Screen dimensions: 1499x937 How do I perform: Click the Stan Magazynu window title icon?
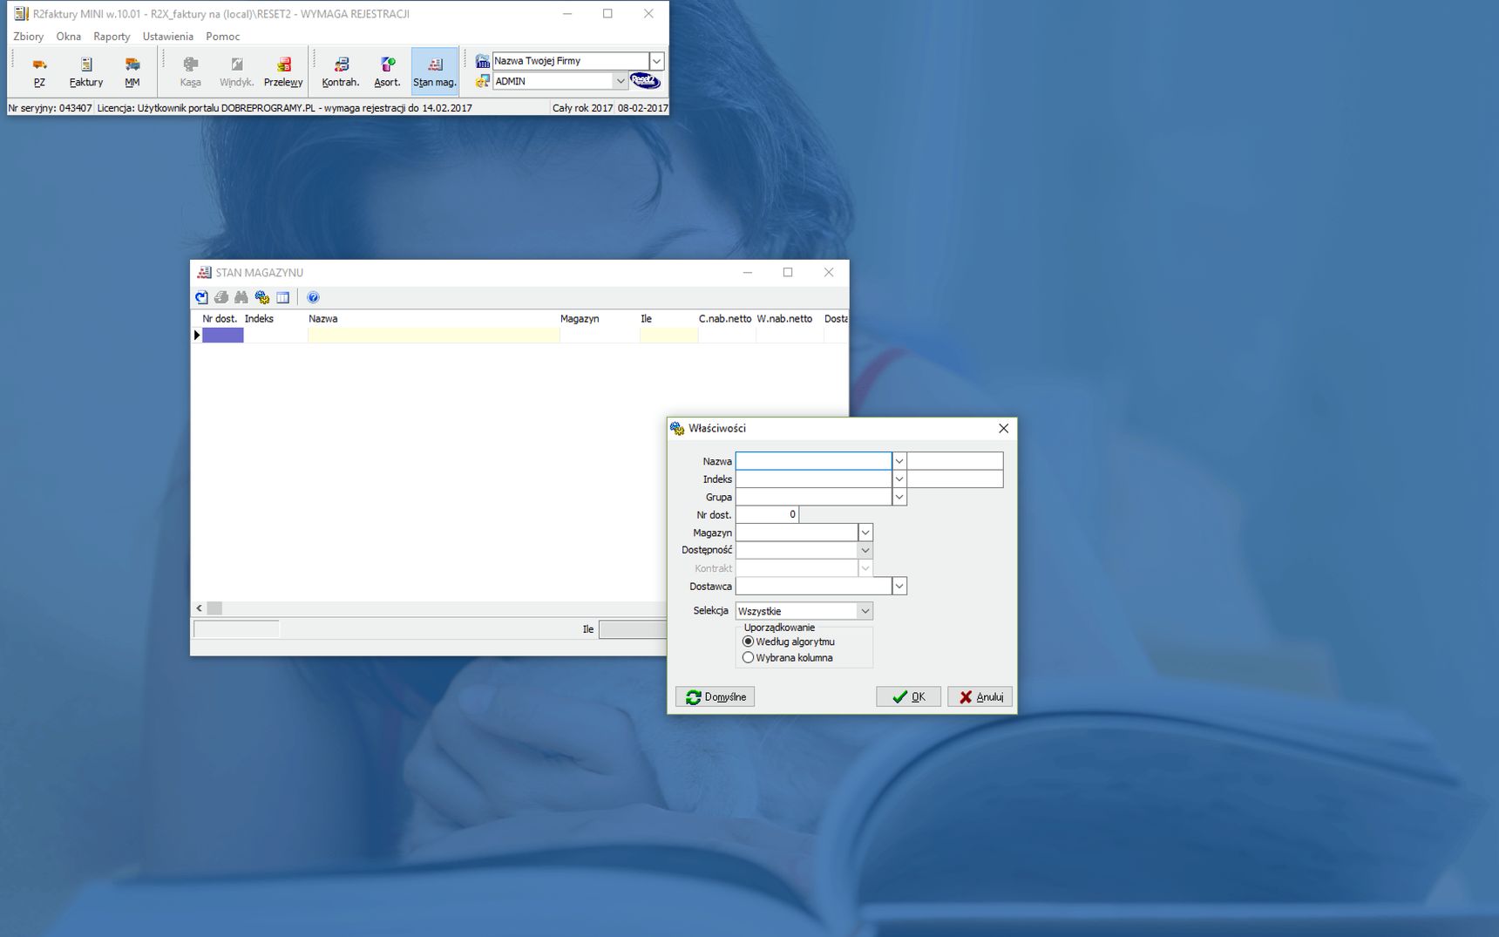pyautogui.click(x=204, y=273)
